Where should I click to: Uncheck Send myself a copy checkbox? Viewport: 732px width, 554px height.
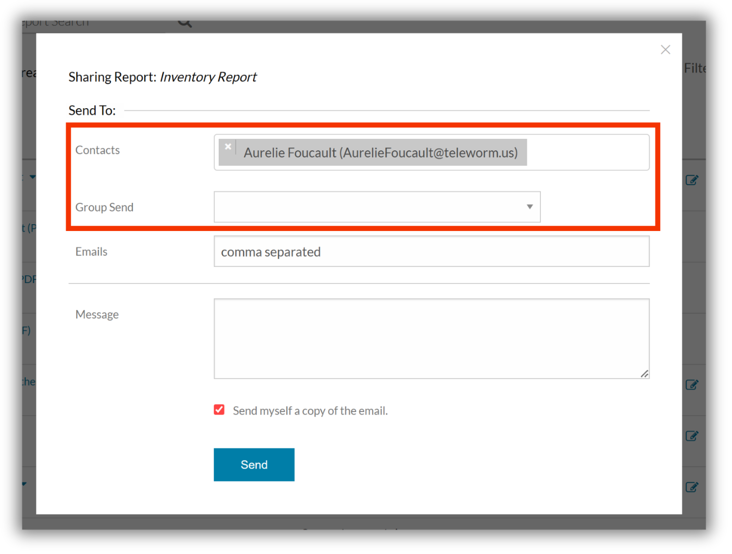(219, 410)
